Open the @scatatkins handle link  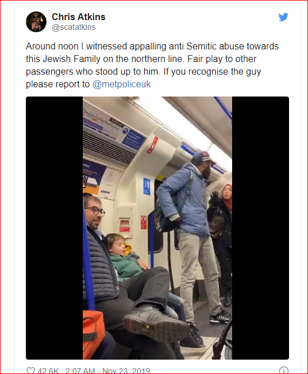click(74, 27)
